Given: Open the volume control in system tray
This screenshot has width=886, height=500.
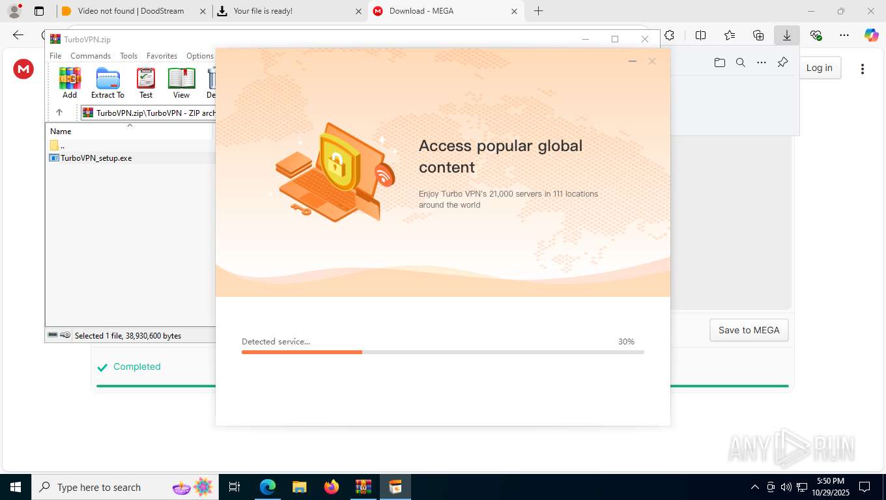Looking at the screenshot, I should tap(786, 487).
